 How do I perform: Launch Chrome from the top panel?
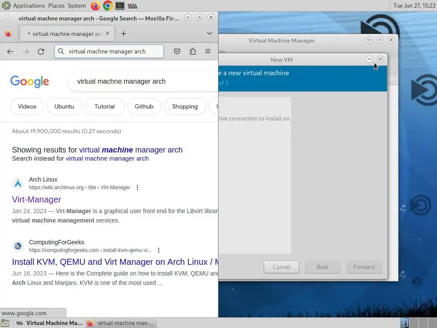point(108,6)
